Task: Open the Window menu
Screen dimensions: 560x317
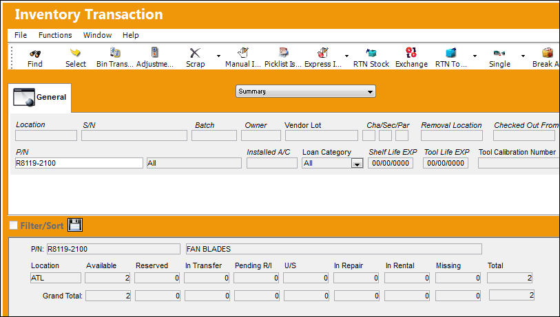Action: click(98, 35)
